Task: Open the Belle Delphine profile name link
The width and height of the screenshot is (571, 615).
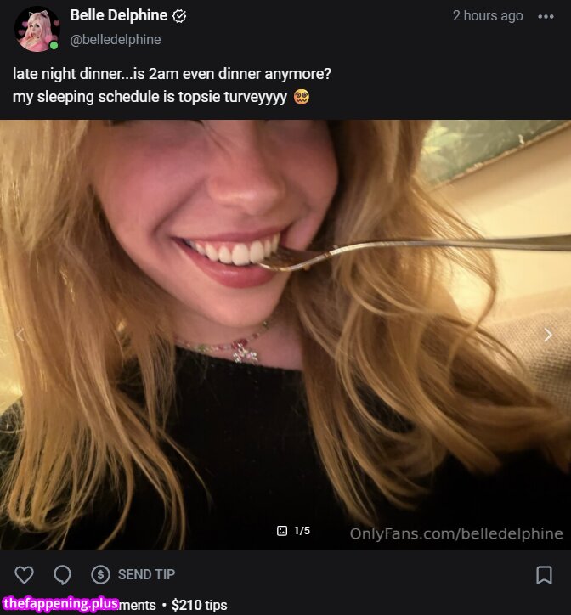Action: point(118,15)
